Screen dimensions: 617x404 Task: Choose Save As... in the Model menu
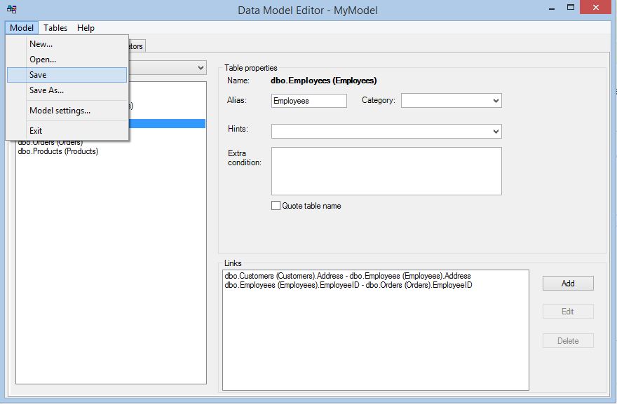46,90
